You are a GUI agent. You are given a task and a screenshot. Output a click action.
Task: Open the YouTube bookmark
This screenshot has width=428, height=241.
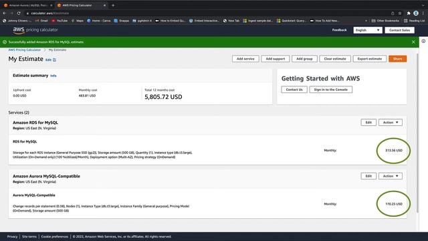[x=60, y=21]
